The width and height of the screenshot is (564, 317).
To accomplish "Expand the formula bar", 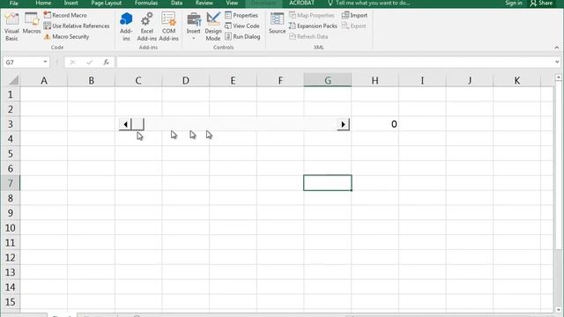I will 557,63.
